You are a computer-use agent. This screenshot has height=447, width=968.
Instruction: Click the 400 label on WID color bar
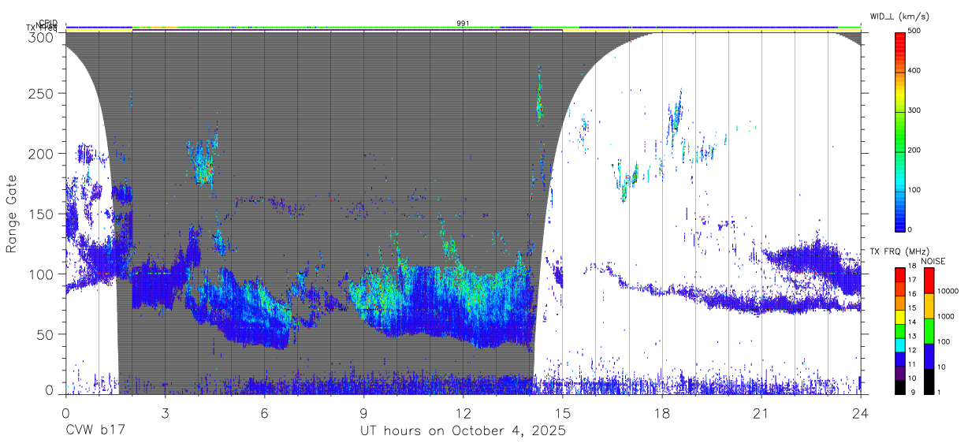pos(914,70)
